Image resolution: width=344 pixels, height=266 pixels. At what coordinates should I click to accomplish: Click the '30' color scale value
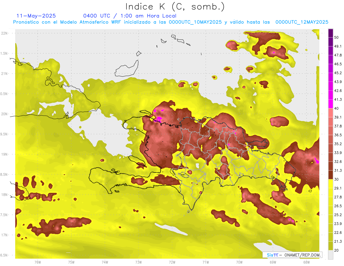click(337, 179)
